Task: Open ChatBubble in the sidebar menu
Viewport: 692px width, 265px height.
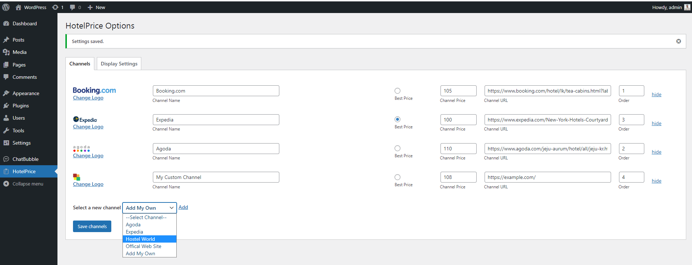Action: 25,159
